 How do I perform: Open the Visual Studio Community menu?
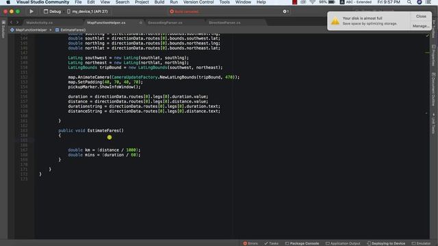coord(42,2)
